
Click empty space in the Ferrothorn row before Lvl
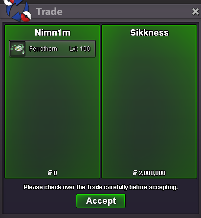tap(63, 49)
